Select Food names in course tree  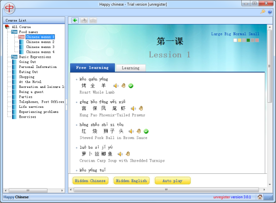click(x=28, y=32)
